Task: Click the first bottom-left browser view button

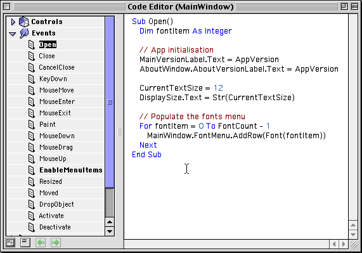Action: [10, 243]
